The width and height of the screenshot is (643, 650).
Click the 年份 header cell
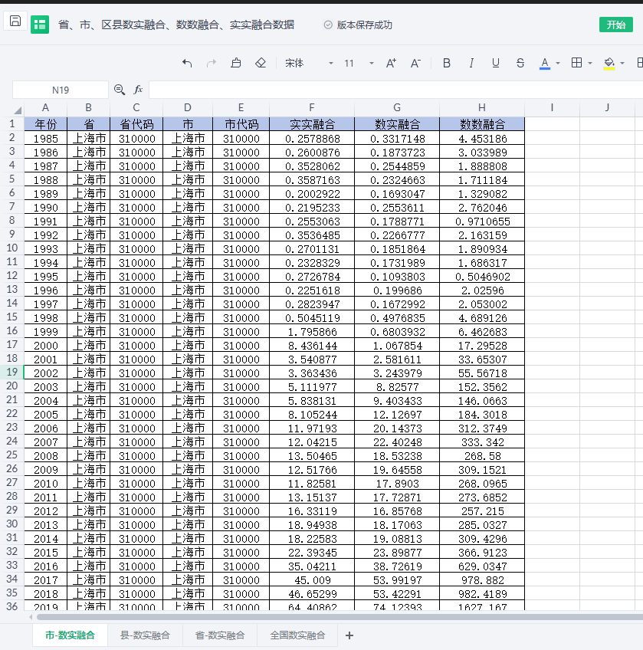46,124
